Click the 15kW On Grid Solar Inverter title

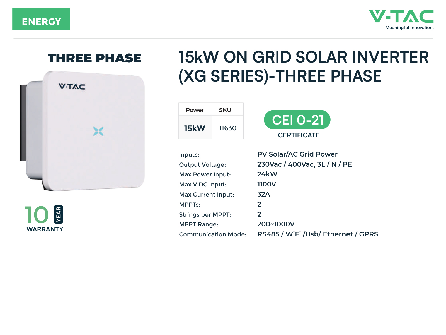pyautogui.click(x=304, y=66)
